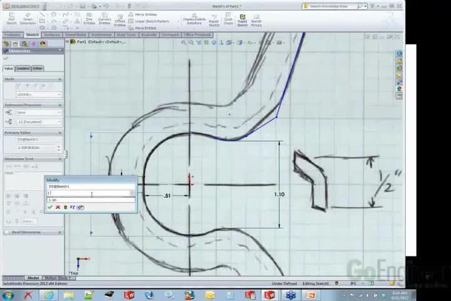The height and width of the screenshot is (301, 451).
Task: Click the Modify dialog value spinner arrows
Action: pos(132,193)
